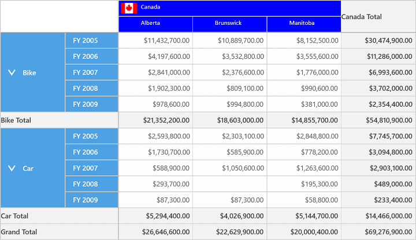Image resolution: width=416 pixels, height=240 pixels.
Task: Select the $54,810,900.00 Bike Total cell
Action: pyautogui.click(x=378, y=120)
